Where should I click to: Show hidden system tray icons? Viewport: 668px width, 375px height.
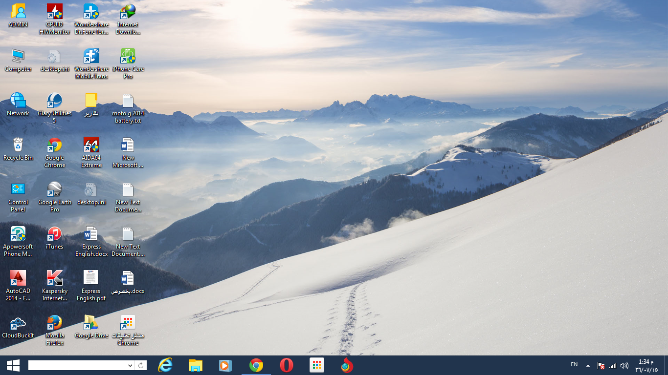(x=588, y=365)
